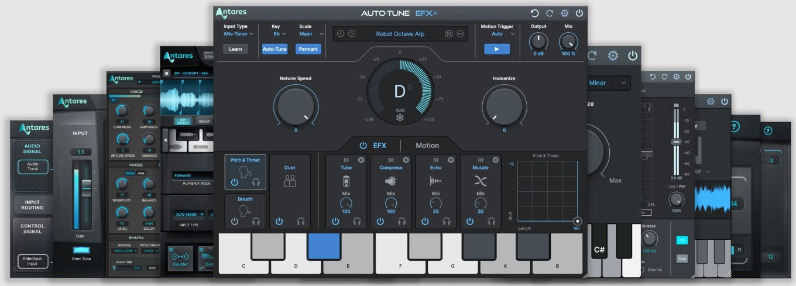This screenshot has width=796, height=286.
Task: Click the Formant button
Action: (x=308, y=49)
